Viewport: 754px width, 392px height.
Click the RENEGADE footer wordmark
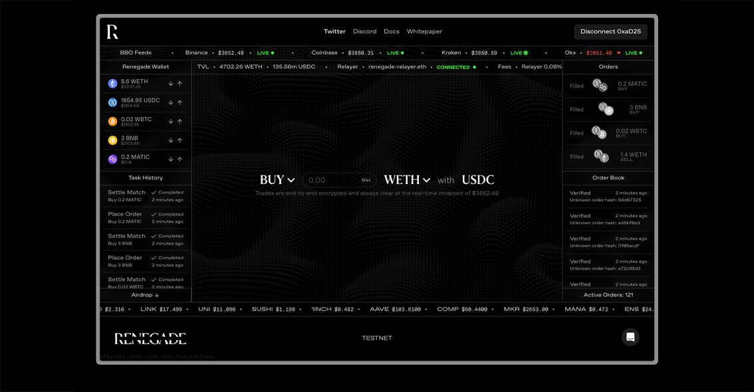150,338
